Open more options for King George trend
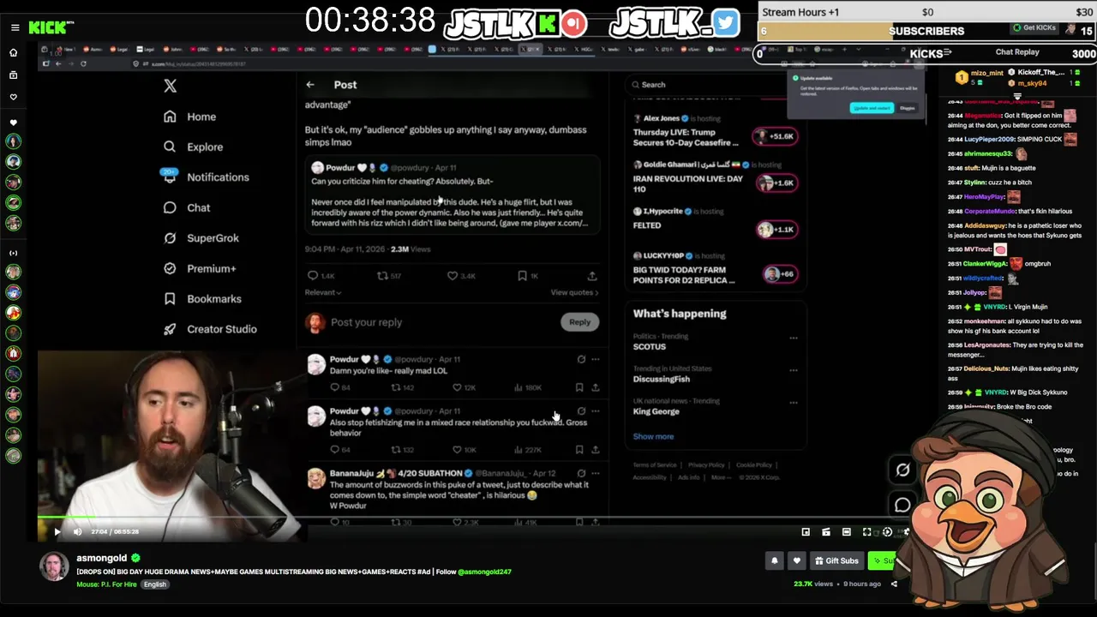Image resolution: width=1097 pixels, height=617 pixels. [x=793, y=402]
